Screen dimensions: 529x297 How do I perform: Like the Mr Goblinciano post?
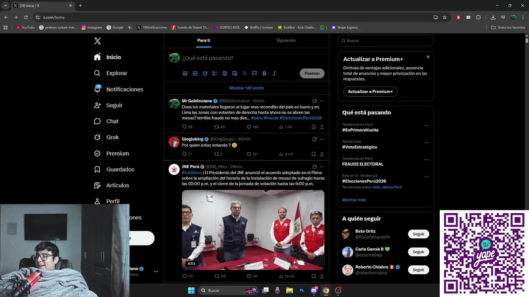click(x=249, y=127)
